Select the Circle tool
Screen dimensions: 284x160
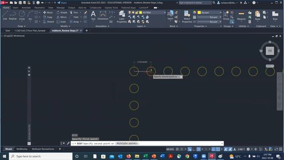point(22,15)
